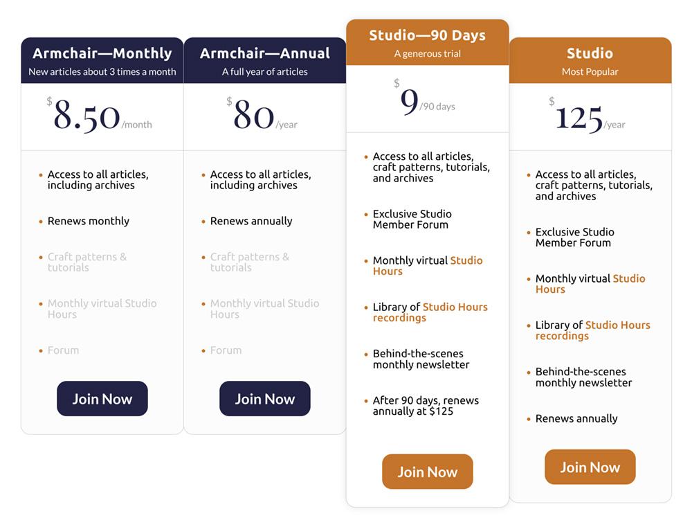Select the Armchair—Monthly plan header
The width and height of the screenshot is (692, 527).
point(102,60)
